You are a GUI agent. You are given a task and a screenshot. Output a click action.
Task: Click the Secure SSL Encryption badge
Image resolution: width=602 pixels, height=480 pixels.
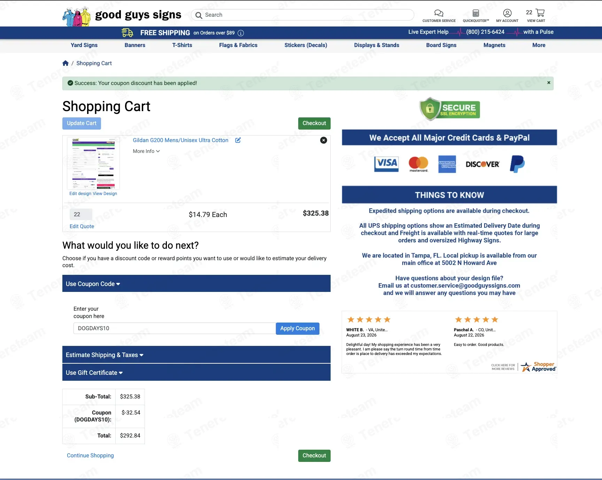[x=449, y=109]
